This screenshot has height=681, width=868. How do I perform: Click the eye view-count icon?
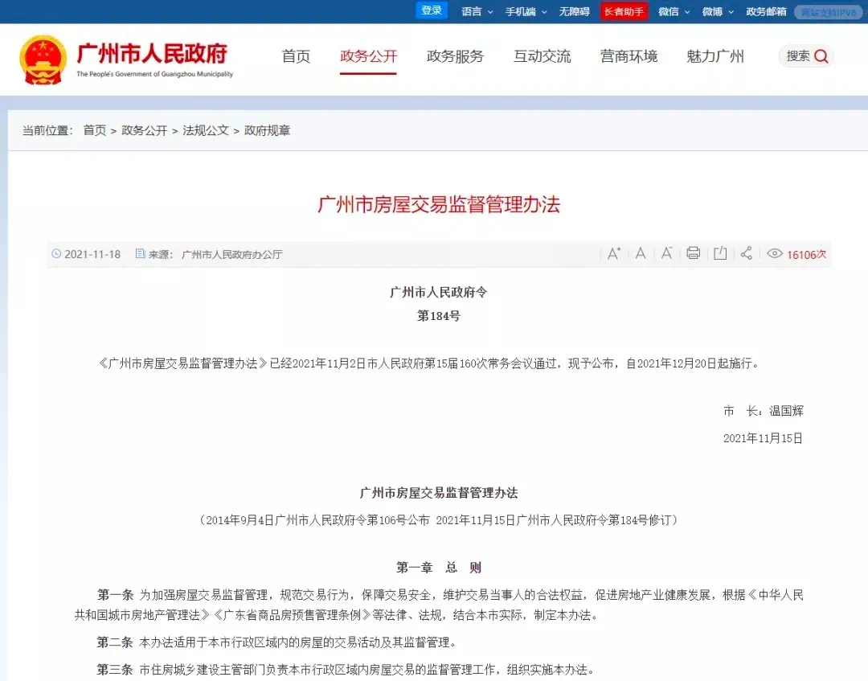775,253
